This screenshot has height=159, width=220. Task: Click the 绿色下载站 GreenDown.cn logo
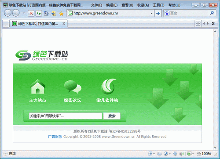click(x=42, y=55)
